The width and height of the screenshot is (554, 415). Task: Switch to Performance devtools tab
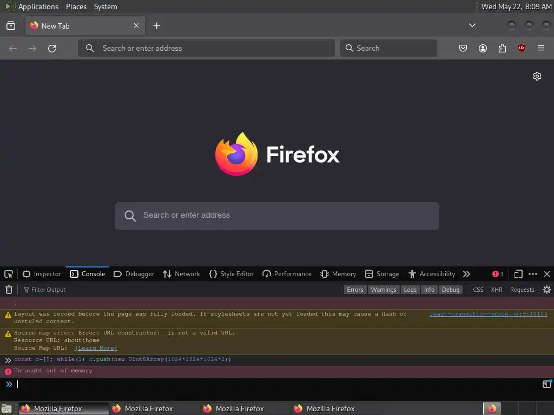click(x=287, y=274)
